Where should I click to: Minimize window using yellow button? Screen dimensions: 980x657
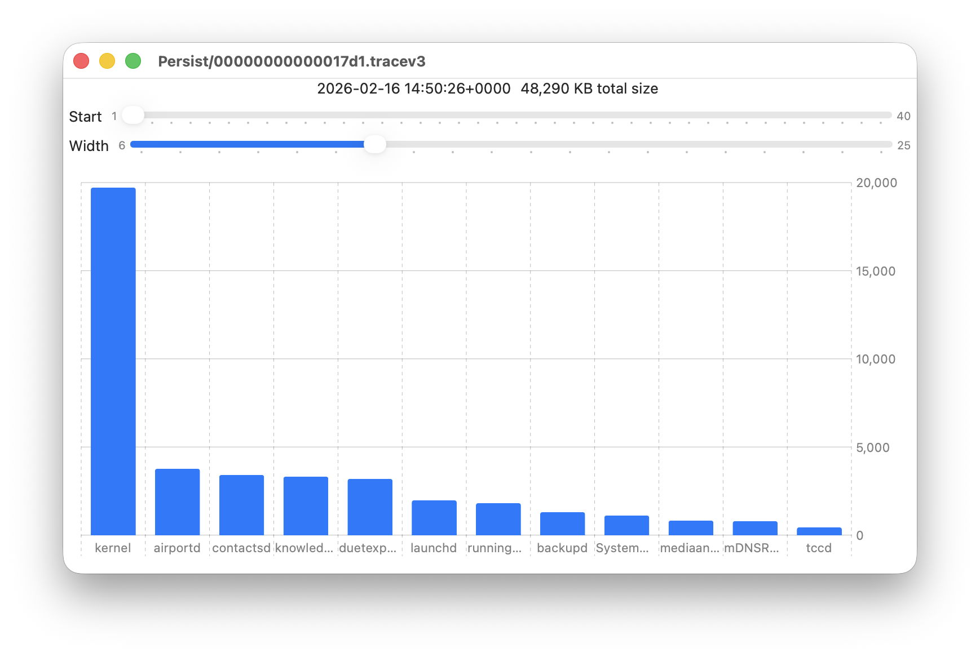(x=107, y=61)
